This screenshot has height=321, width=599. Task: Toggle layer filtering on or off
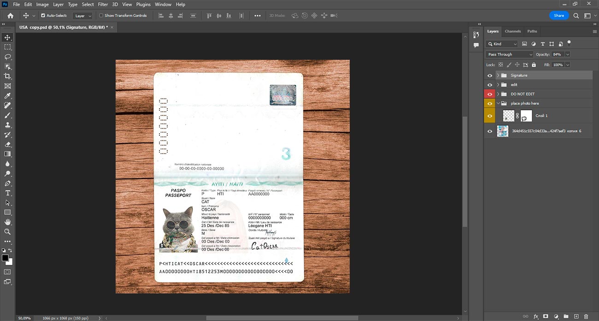tap(569, 43)
